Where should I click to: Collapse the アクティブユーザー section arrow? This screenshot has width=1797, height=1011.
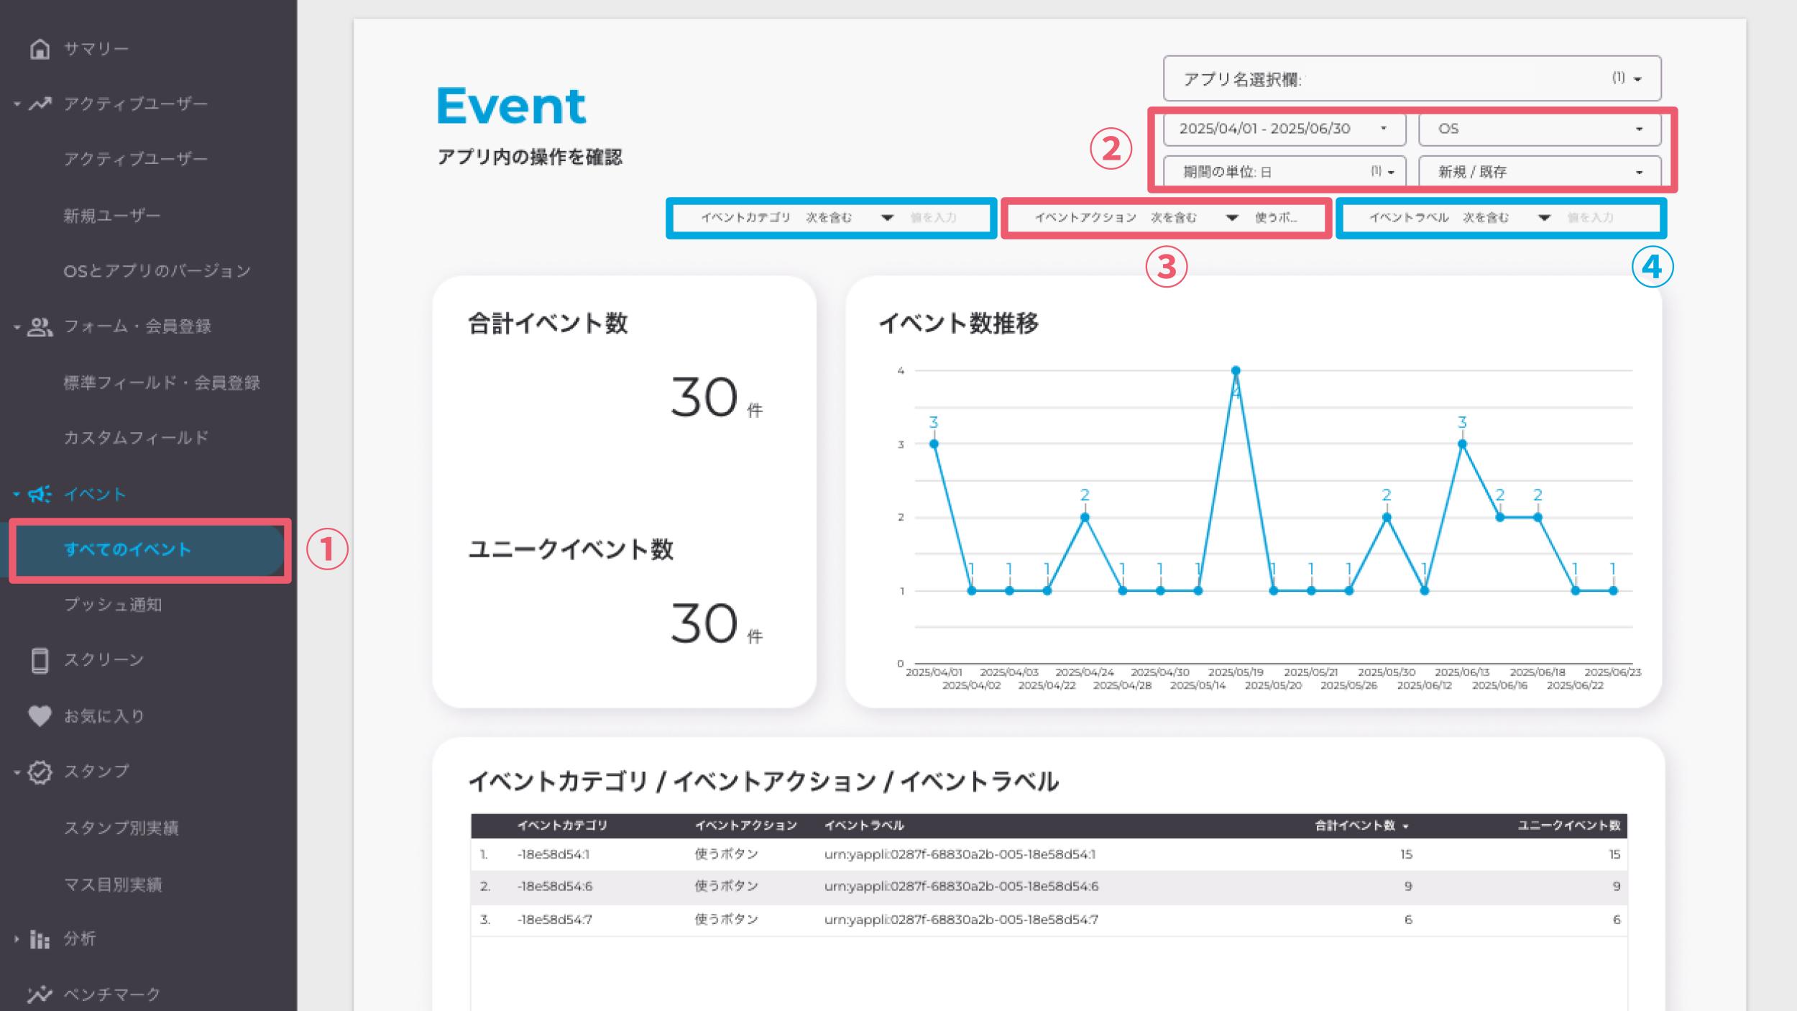[17, 104]
